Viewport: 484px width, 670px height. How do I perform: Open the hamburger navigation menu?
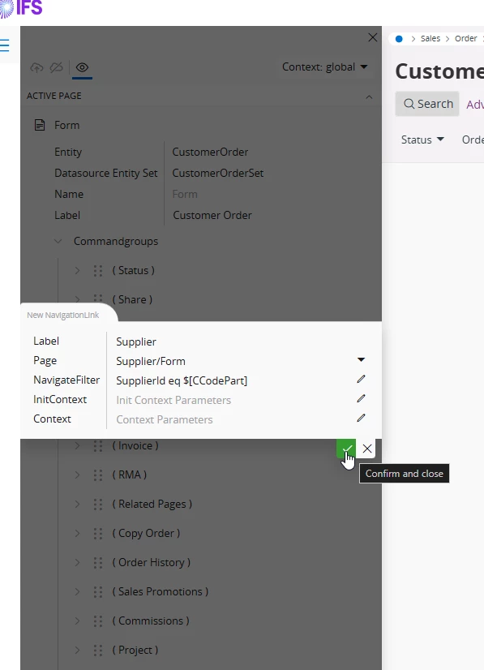tap(4, 45)
